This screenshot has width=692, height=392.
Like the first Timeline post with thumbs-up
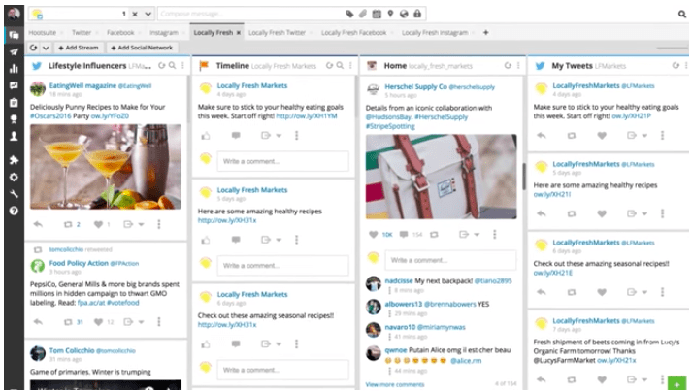pos(206,136)
